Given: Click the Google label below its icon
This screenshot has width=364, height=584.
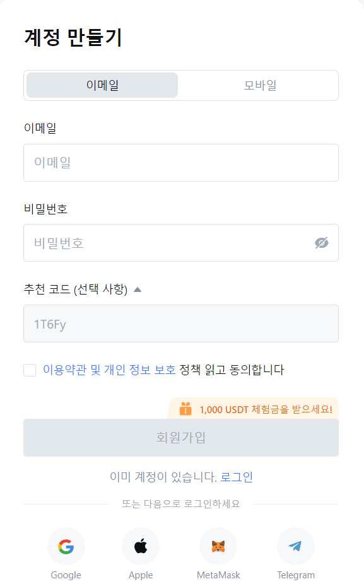Looking at the screenshot, I should (66, 575).
